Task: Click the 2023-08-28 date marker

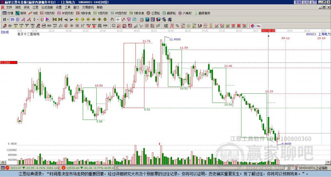Action: tap(268, 31)
